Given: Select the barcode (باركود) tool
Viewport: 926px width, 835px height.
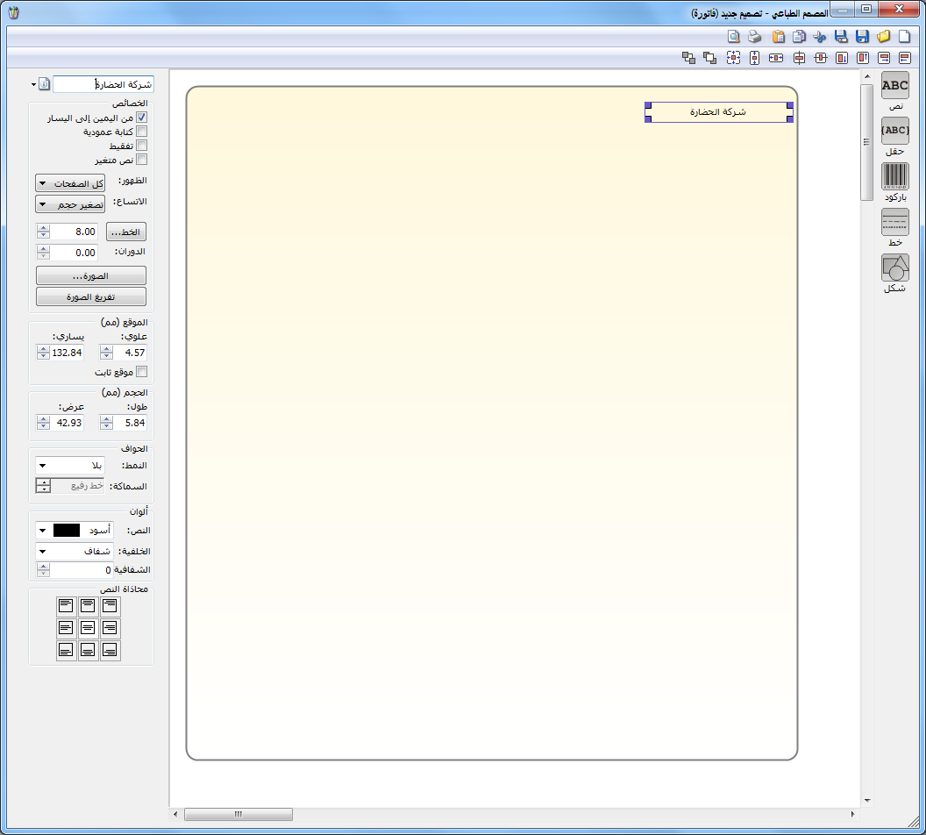Looking at the screenshot, I should pos(894,176).
